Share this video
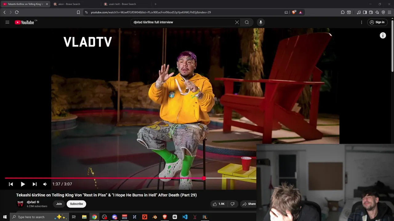The width and height of the screenshot is (394, 221). point(249,204)
